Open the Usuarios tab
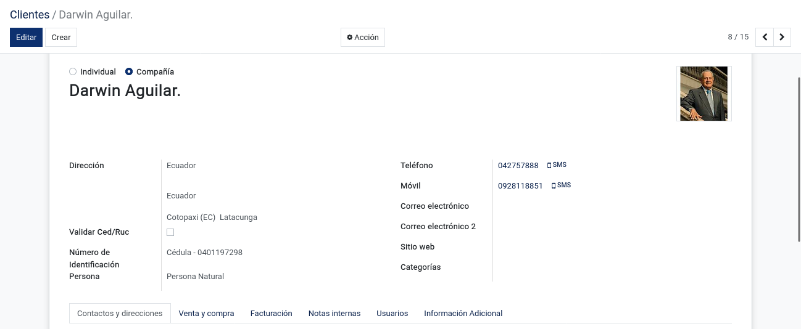The width and height of the screenshot is (801, 329). [392, 313]
